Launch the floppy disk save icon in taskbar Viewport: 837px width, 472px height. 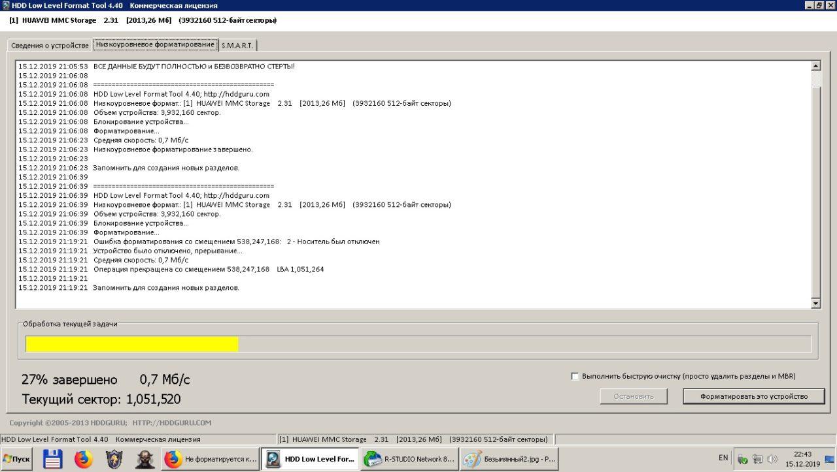(x=52, y=459)
